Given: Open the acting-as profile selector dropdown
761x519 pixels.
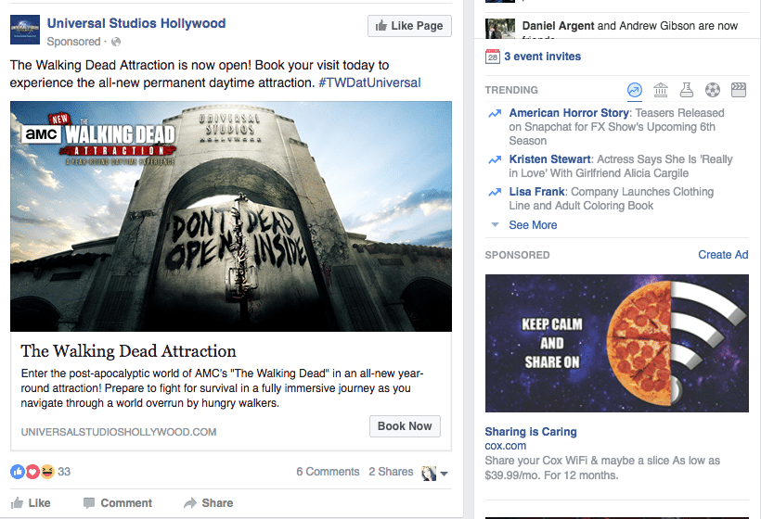Looking at the screenshot, I should (x=434, y=473).
